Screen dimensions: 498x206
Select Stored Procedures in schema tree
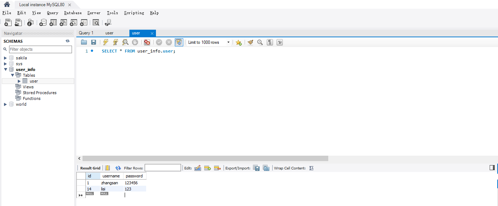coord(40,93)
